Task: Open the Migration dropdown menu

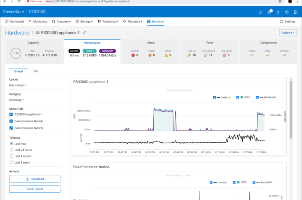Action: pyautogui.click(x=132, y=22)
